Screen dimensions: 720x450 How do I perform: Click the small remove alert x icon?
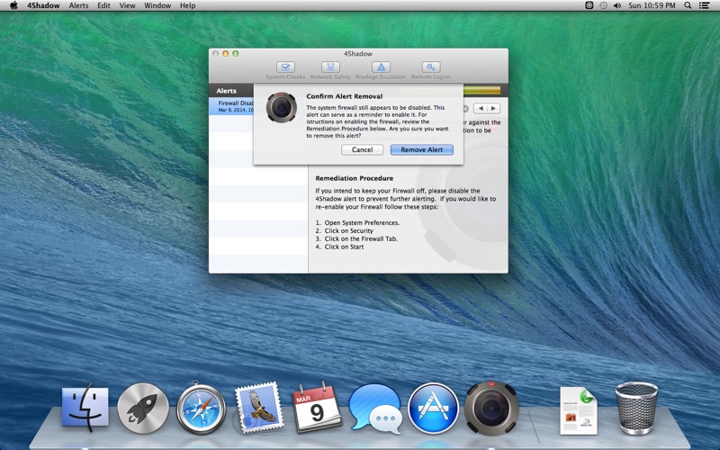point(465,109)
